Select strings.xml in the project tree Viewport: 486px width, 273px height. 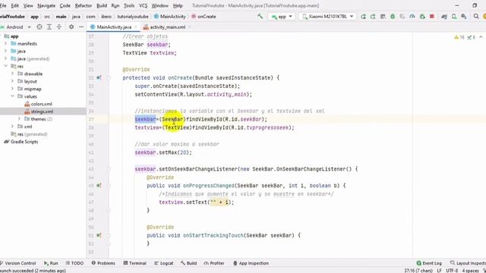(x=42, y=111)
